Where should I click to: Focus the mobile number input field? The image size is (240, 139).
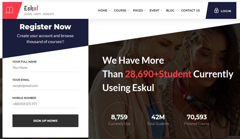45,104
